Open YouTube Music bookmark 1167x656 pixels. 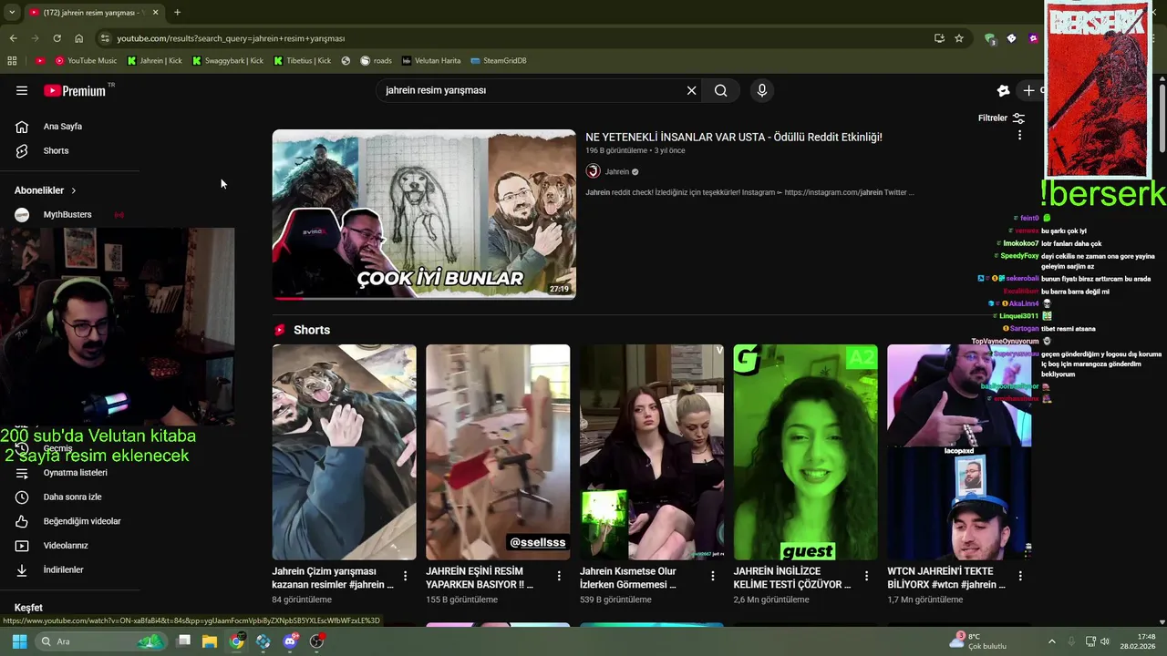(86, 60)
